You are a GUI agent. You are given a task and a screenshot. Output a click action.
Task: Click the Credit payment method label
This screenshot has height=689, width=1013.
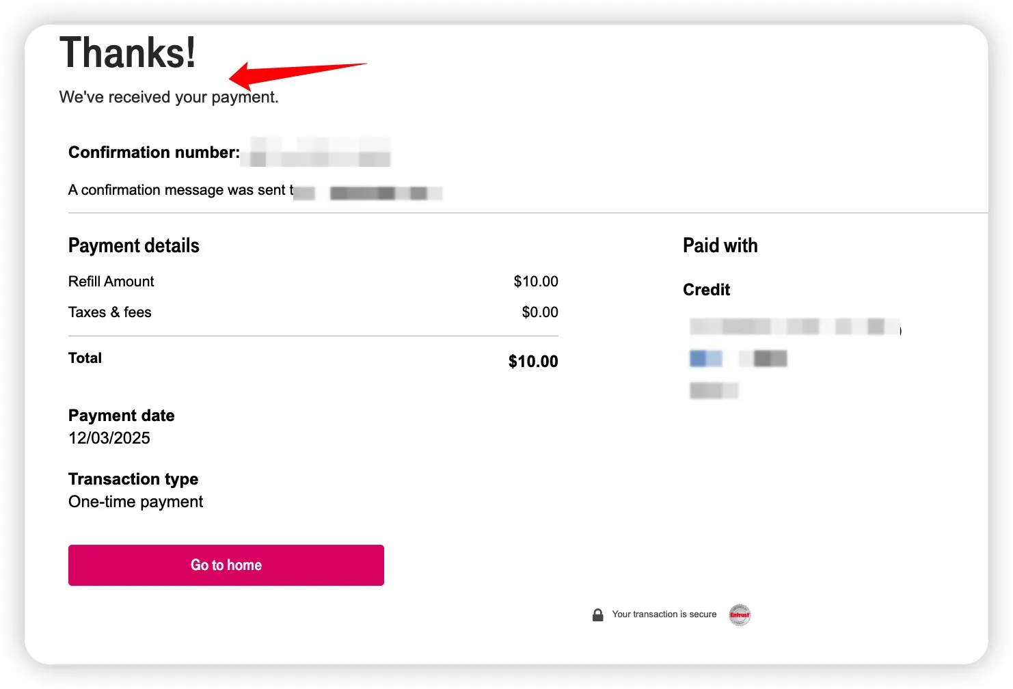(x=707, y=290)
